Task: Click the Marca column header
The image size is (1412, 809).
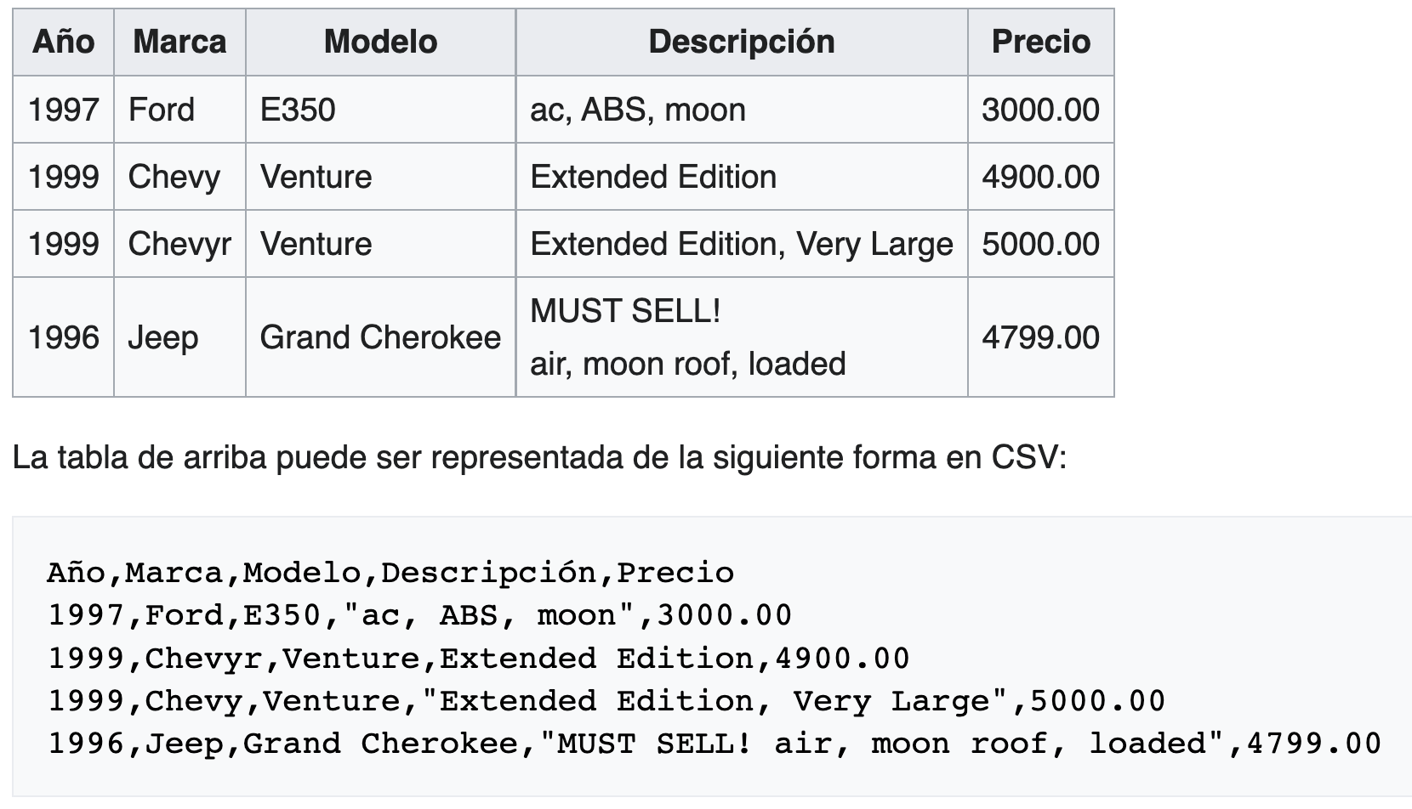Action: tap(180, 42)
